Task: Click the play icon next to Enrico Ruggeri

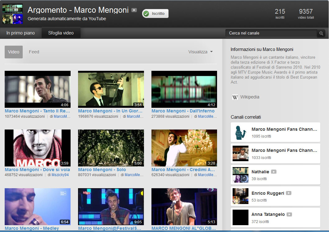Action: (x=289, y=193)
